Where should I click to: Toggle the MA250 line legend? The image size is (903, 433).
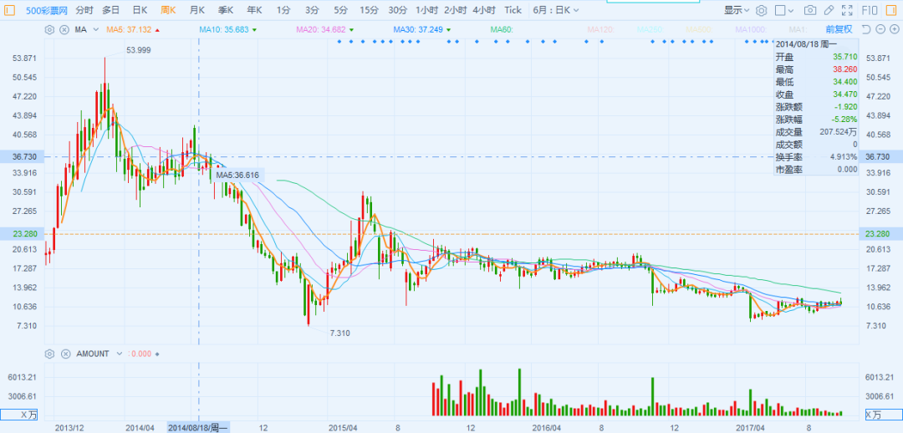point(651,29)
